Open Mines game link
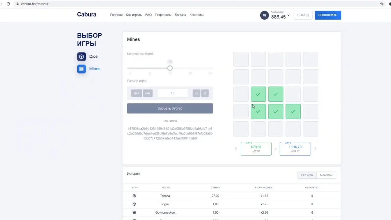The width and height of the screenshot is (391, 220). coord(95,69)
